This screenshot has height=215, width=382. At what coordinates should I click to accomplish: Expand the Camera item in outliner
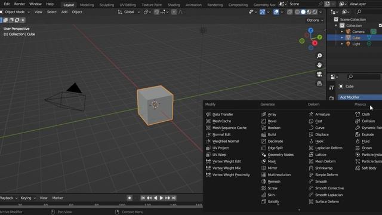pos(342,32)
